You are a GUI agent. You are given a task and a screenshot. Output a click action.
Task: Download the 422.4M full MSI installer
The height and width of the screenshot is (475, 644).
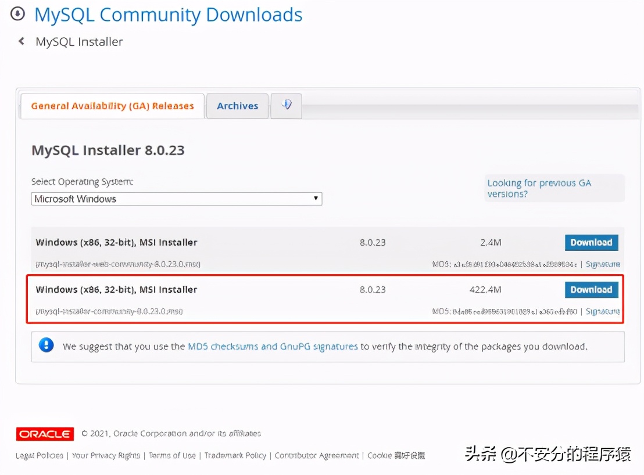pos(592,290)
